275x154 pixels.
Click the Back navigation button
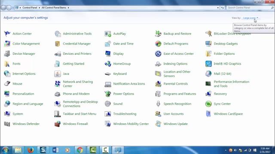click(x=3, y=8)
